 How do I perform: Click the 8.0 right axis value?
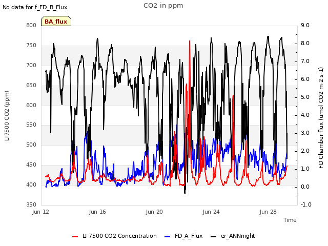(x=305, y=43)
